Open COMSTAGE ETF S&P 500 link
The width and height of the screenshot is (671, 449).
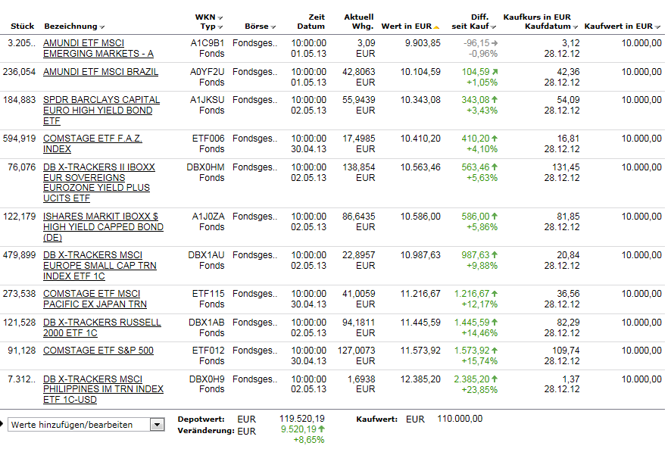point(98,351)
